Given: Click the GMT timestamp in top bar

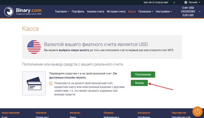Looking at the screenshot, I should click(x=156, y=3).
